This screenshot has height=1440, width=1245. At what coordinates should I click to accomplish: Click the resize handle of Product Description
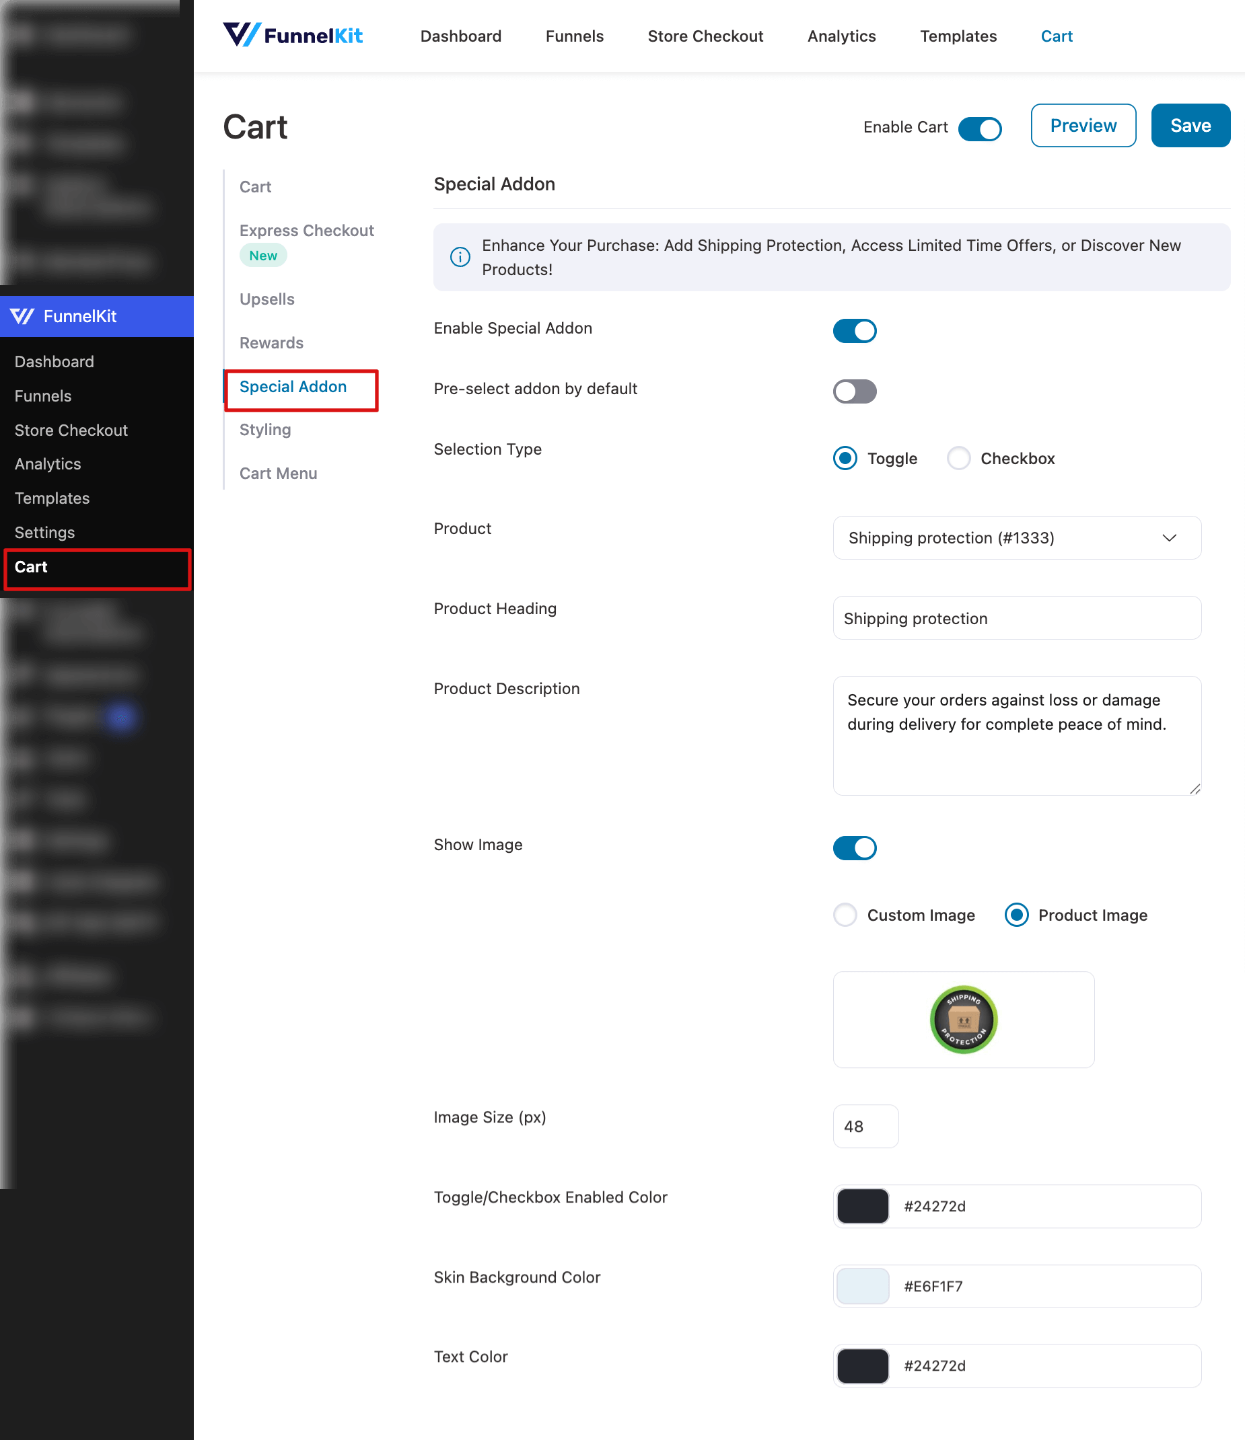1195,789
